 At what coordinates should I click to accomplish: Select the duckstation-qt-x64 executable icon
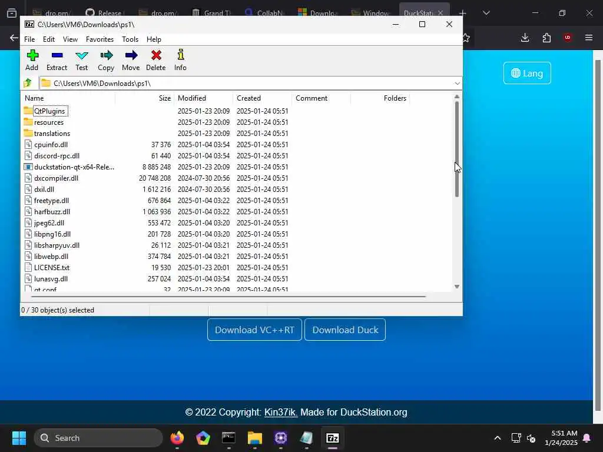point(28,167)
